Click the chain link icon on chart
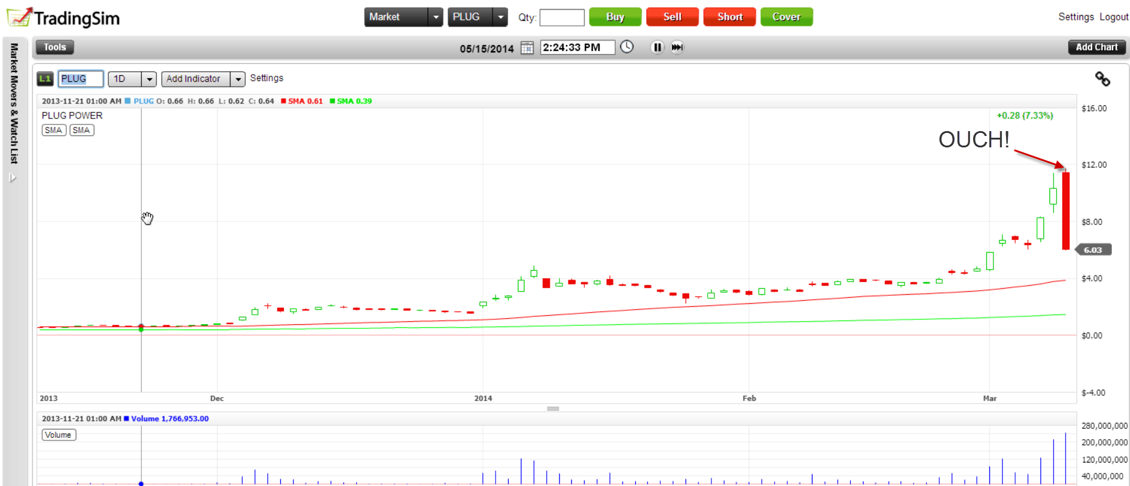Screen dimensions: 1130x486 pos(1102,79)
